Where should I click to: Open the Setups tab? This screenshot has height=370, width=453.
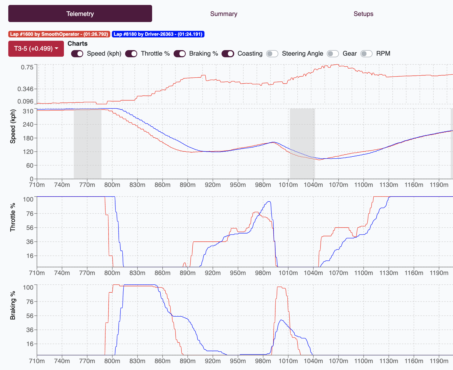(x=363, y=13)
